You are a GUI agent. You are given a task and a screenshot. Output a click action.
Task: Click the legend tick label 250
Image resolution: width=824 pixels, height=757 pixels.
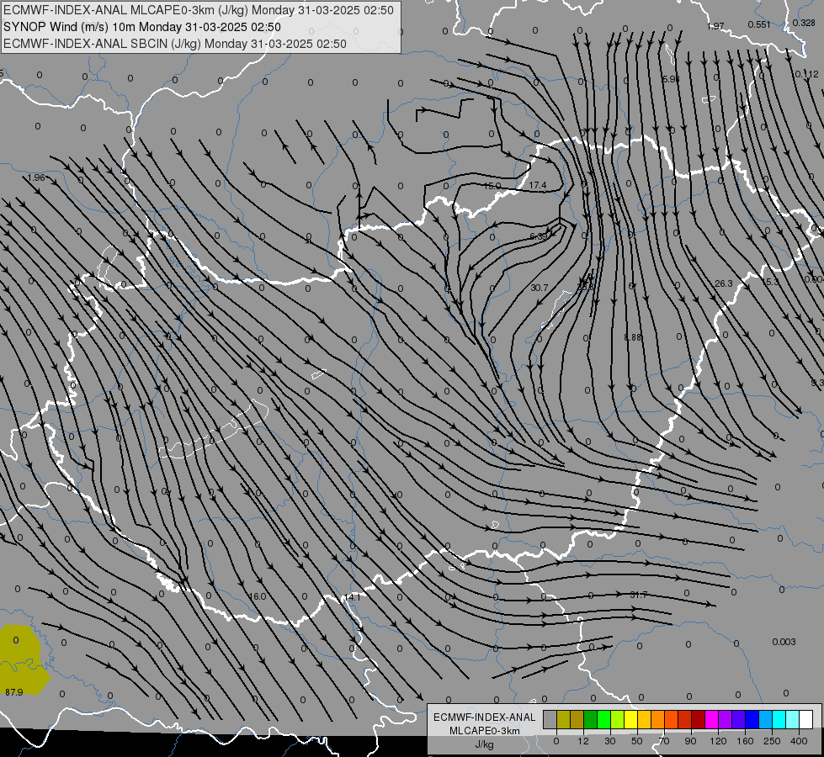[772, 741]
